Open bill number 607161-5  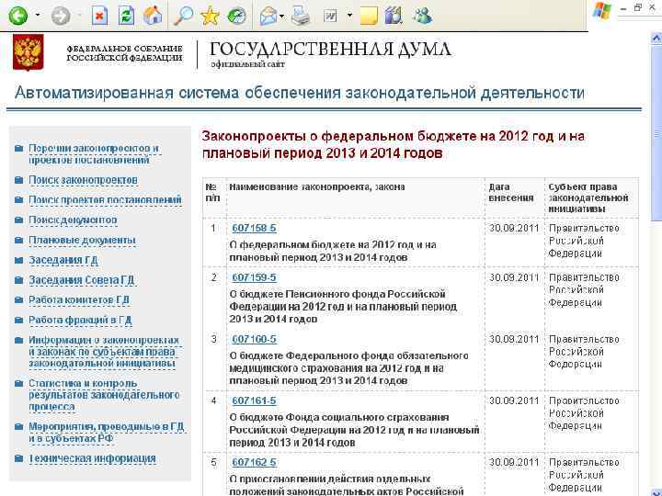coord(254,400)
